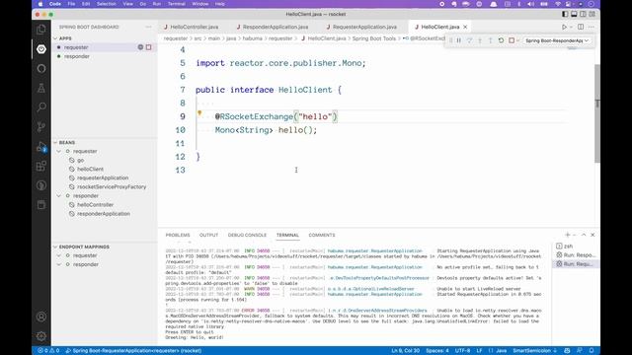
Task: Expand requester under ENDPOINT MAPPINGS
Action: [59, 255]
